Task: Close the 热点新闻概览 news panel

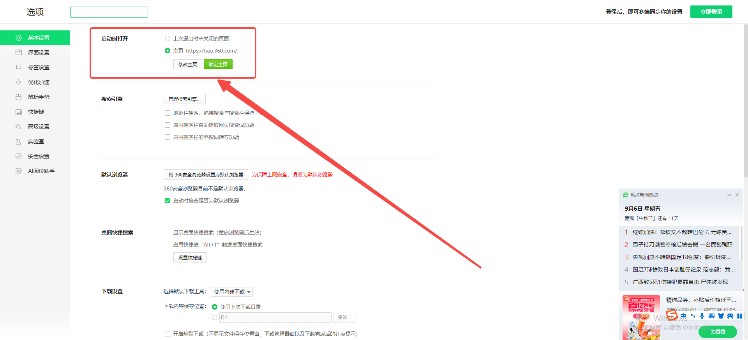Action: coord(737,195)
